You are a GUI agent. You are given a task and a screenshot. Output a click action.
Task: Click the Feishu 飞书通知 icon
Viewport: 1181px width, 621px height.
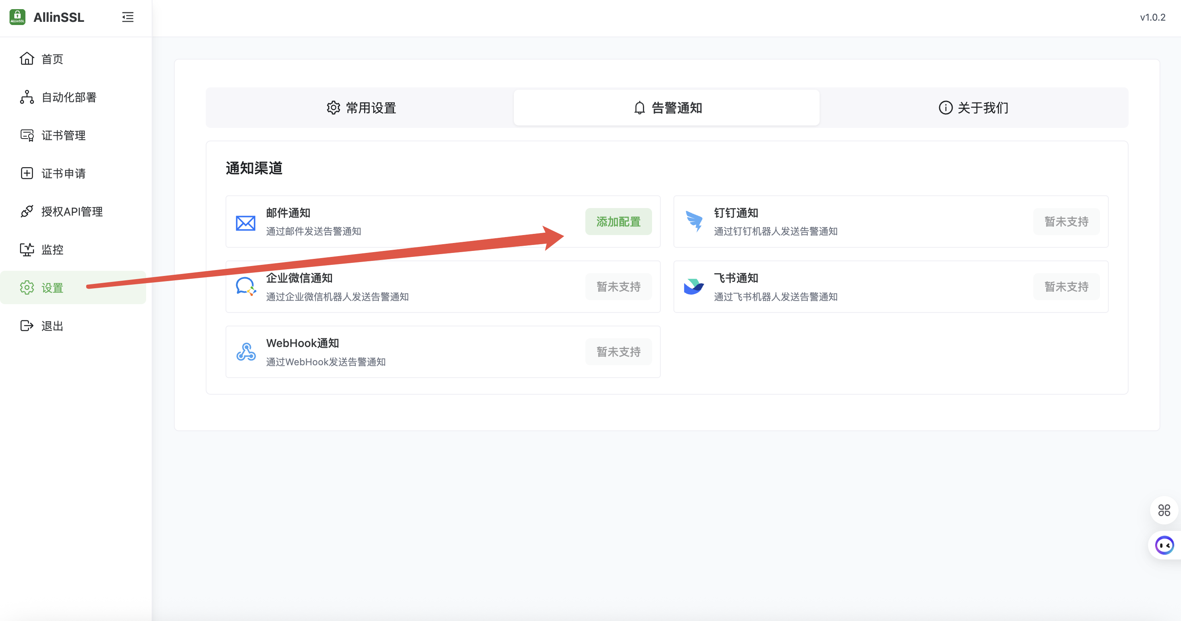[x=694, y=286]
